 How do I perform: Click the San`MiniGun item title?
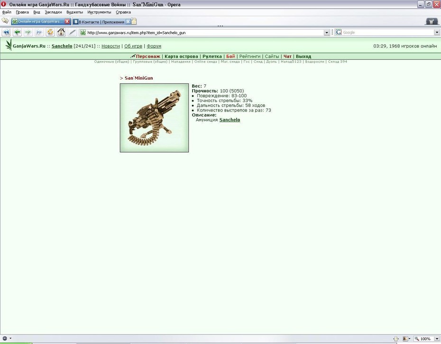pyautogui.click(x=139, y=78)
